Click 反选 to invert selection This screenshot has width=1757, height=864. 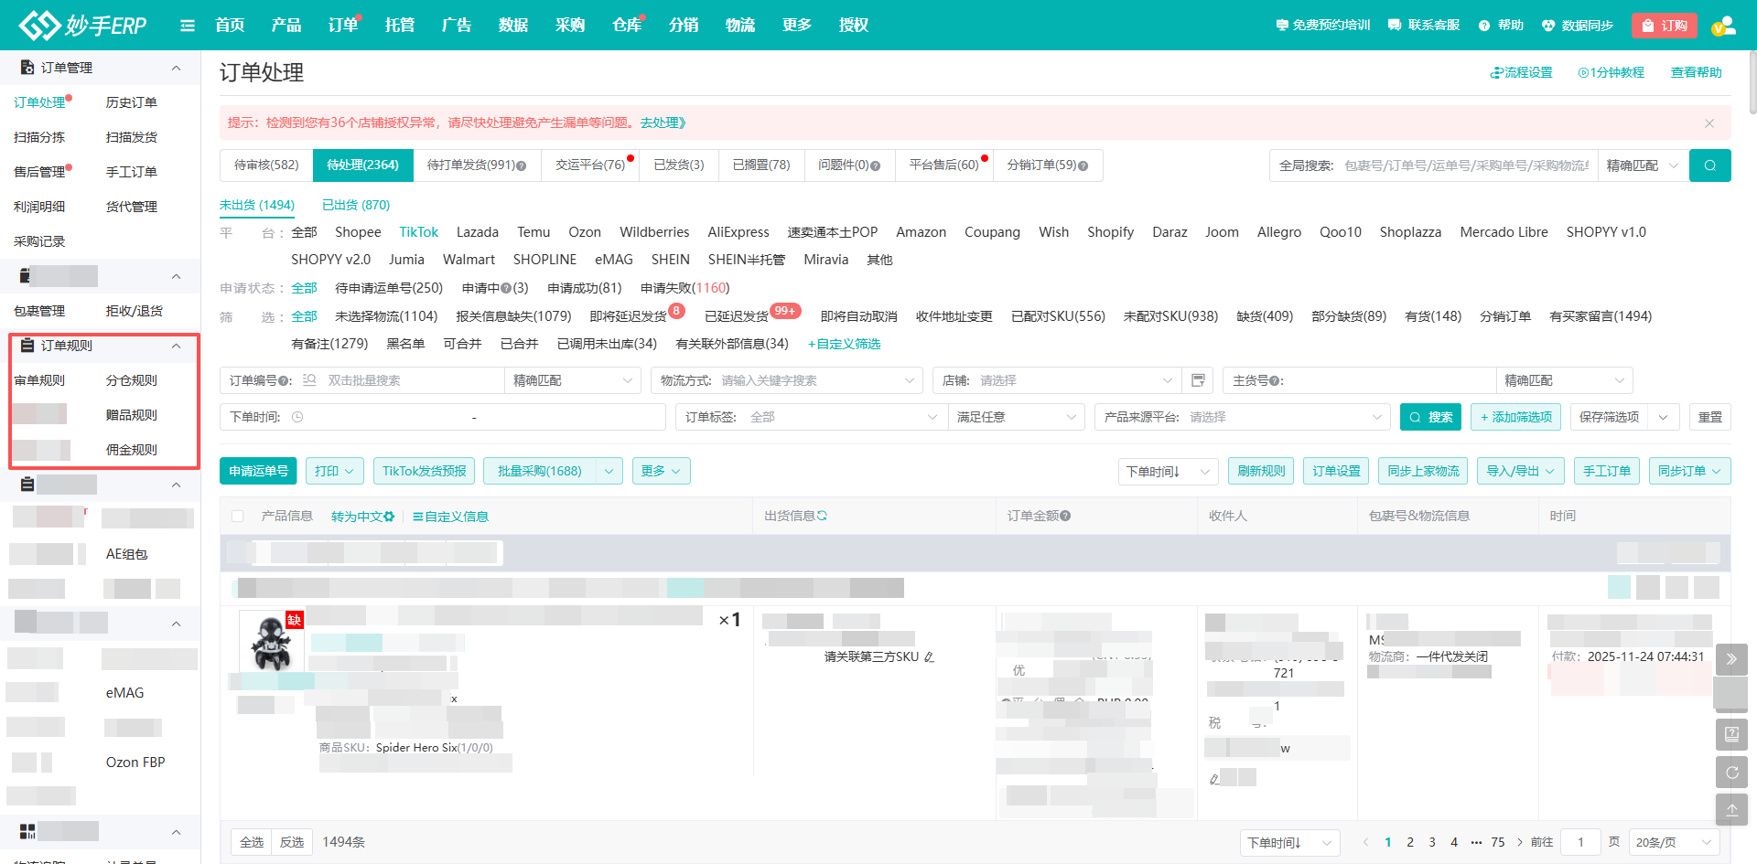292,842
